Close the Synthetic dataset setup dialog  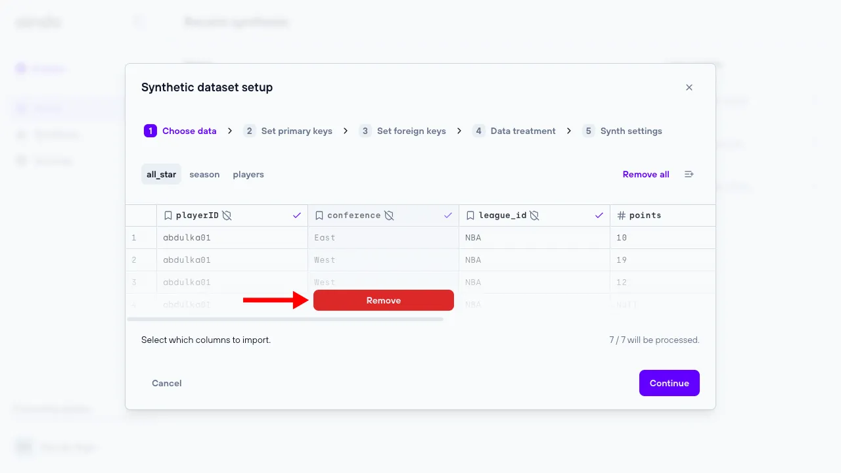(689, 87)
